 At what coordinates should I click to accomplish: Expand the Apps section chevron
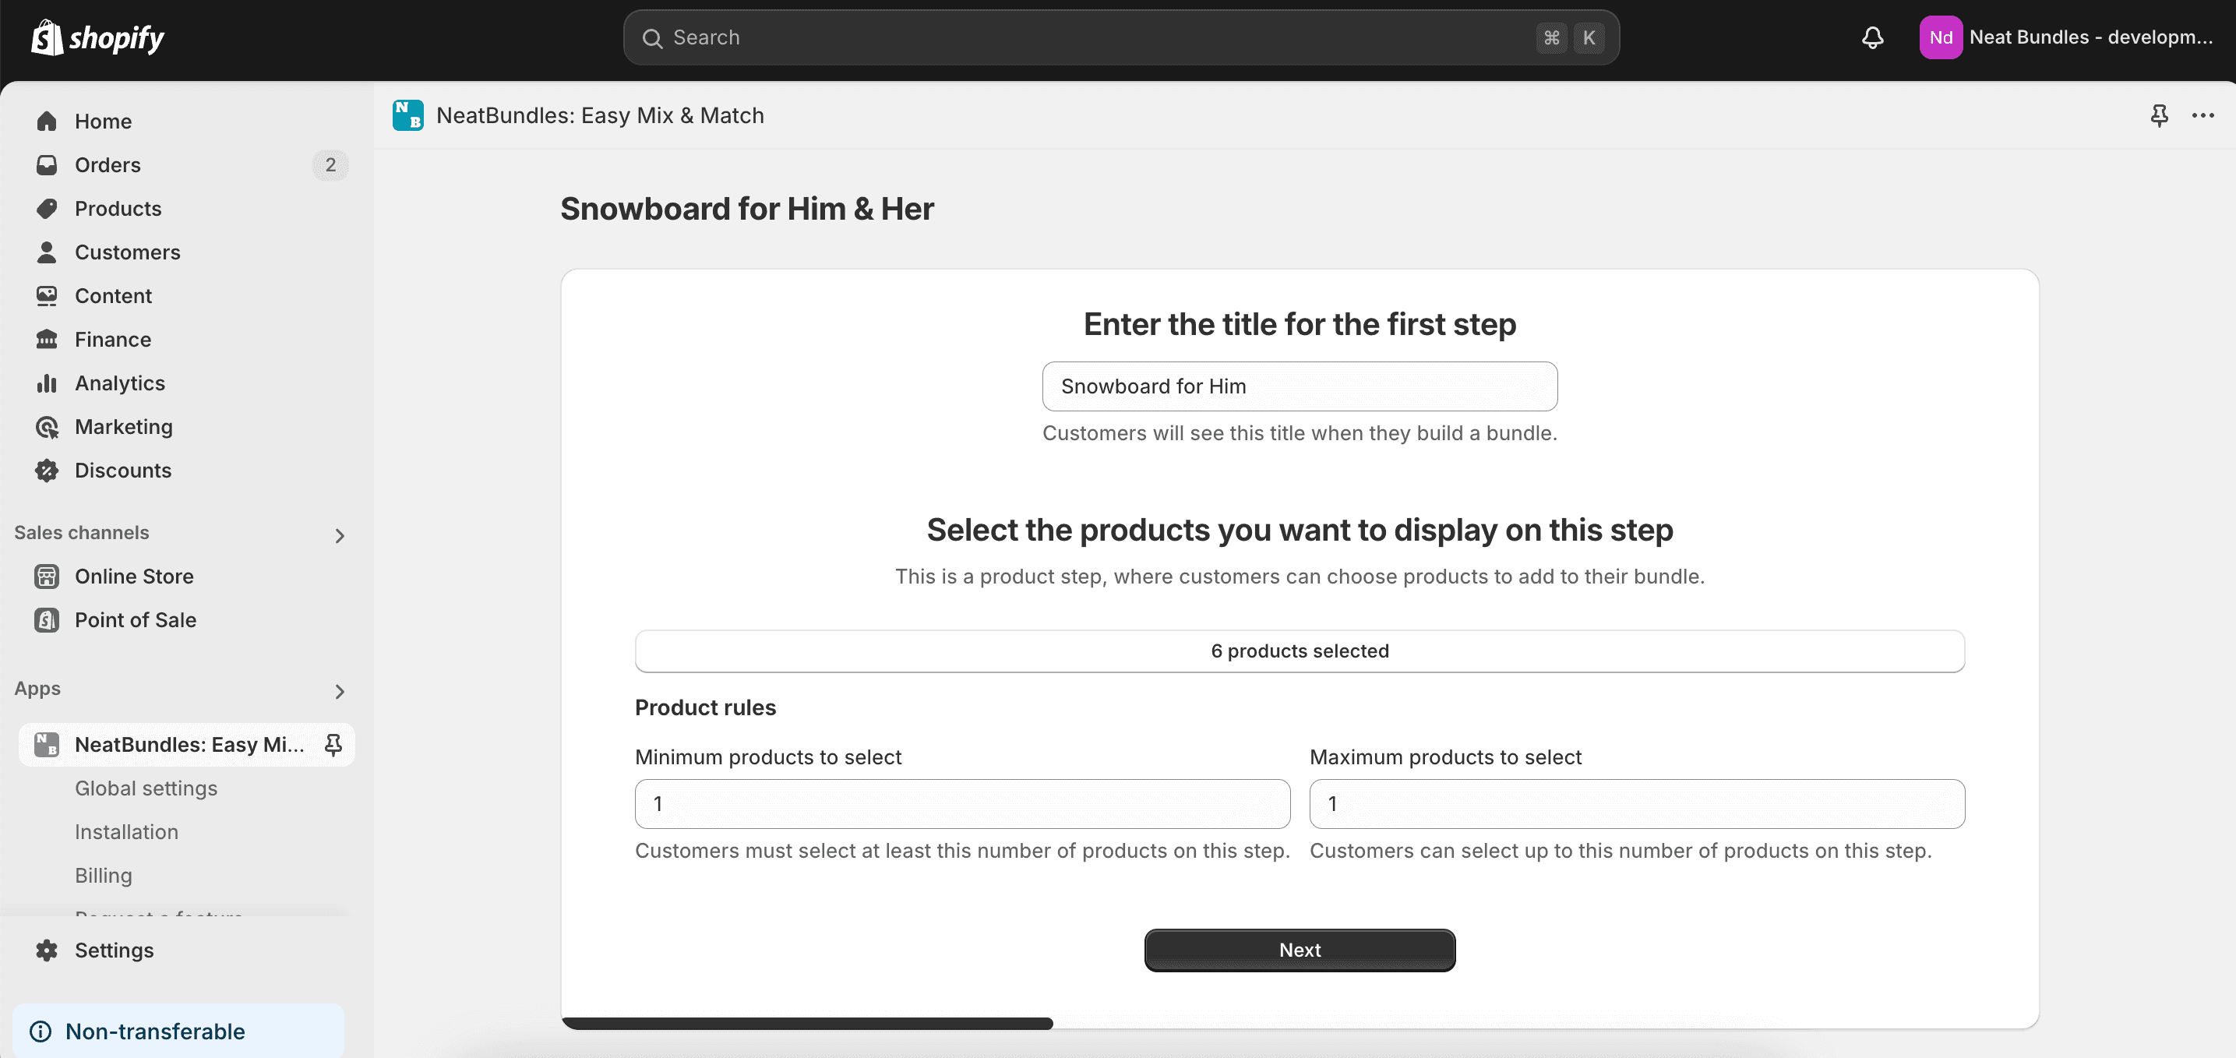coord(340,692)
